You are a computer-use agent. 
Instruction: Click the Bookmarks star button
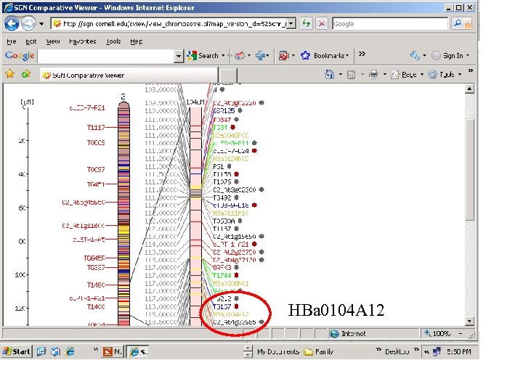pos(324,55)
